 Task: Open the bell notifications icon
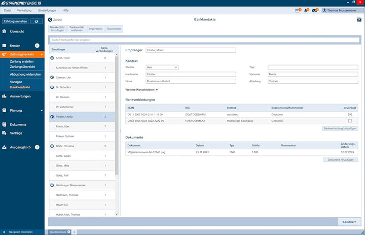tap(306, 11)
